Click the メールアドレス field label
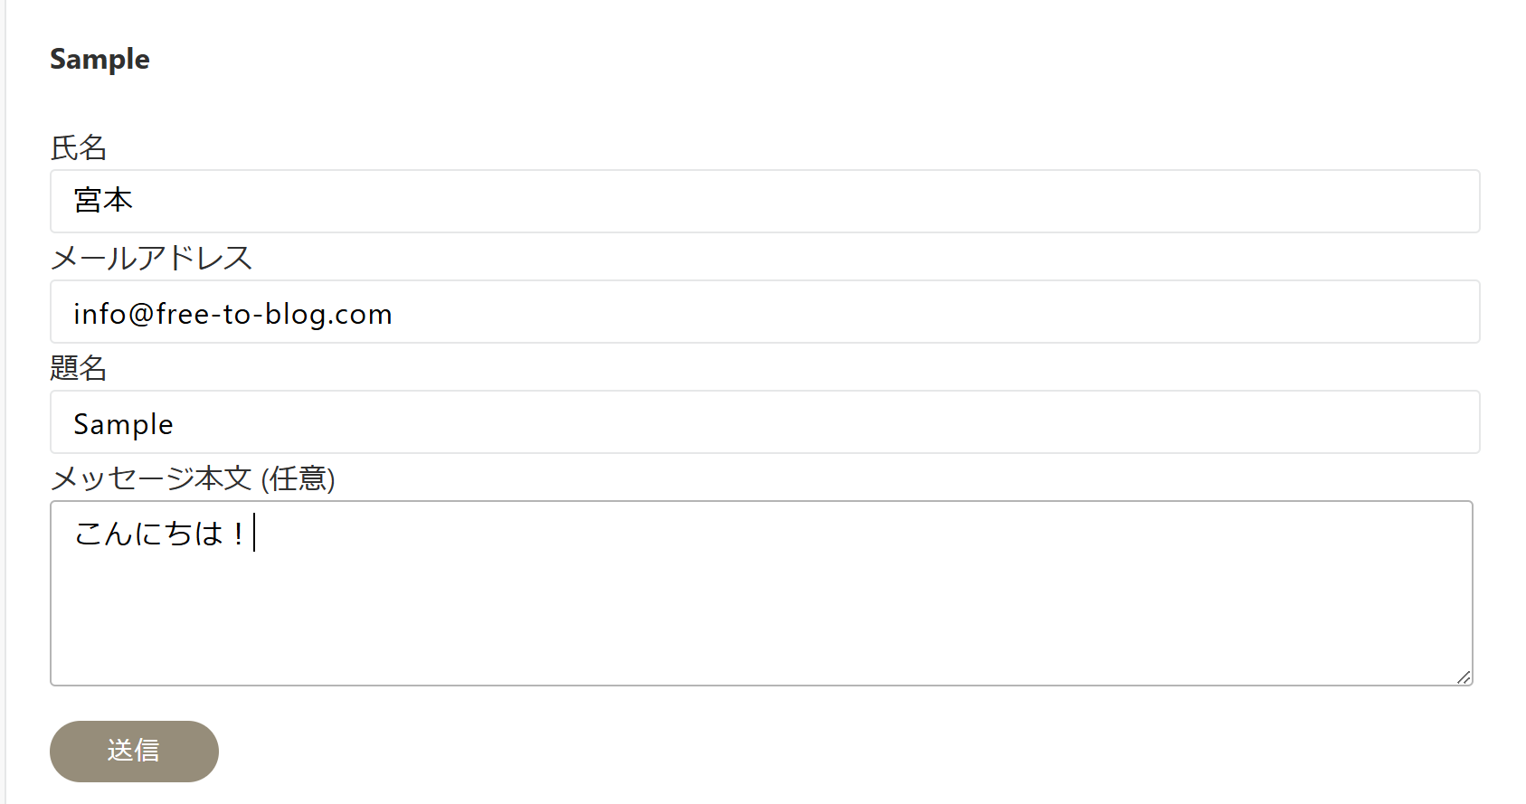This screenshot has width=1526, height=804. click(151, 259)
